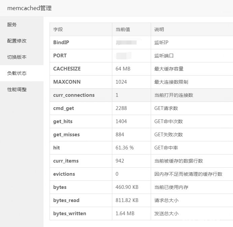Click the evictions value 0
The image size is (233, 227).
click(x=117, y=174)
